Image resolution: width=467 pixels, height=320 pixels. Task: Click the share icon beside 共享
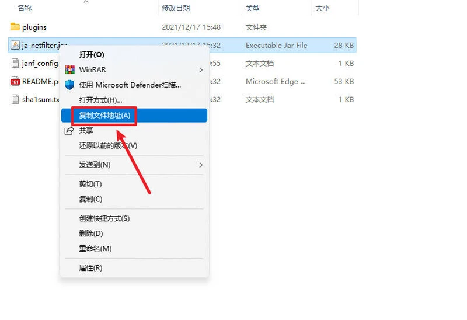pos(69,130)
